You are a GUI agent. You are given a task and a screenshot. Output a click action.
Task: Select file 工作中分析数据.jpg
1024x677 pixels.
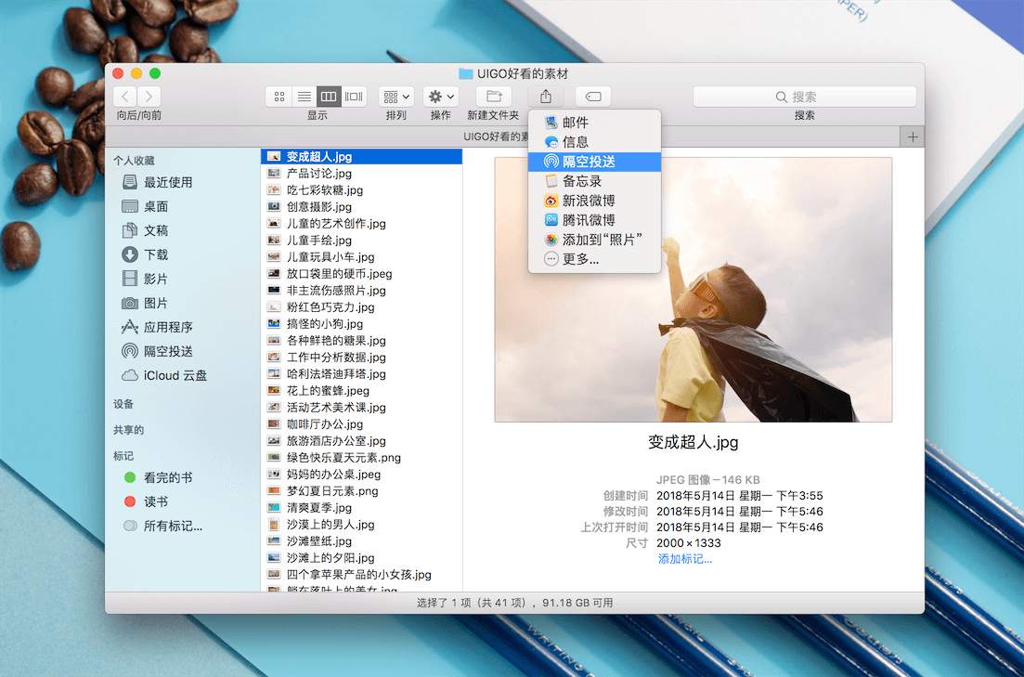362,358
